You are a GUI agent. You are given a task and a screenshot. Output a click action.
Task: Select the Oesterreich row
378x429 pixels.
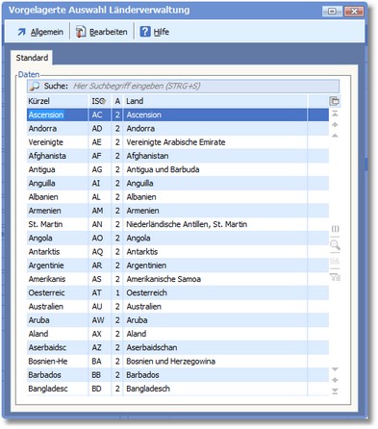(x=178, y=292)
